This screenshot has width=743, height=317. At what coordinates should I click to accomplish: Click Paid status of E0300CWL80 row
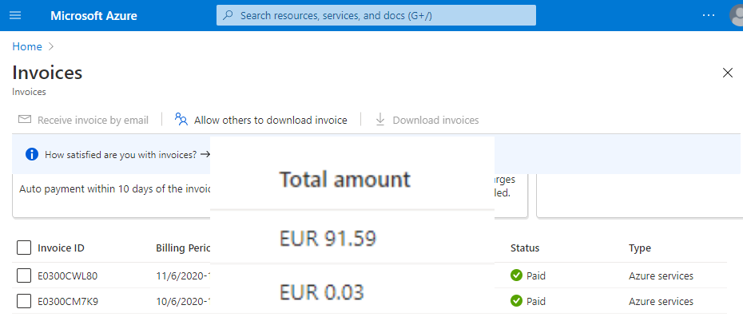point(528,275)
